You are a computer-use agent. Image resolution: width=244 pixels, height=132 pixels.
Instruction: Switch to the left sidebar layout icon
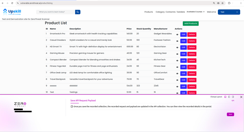229,97
